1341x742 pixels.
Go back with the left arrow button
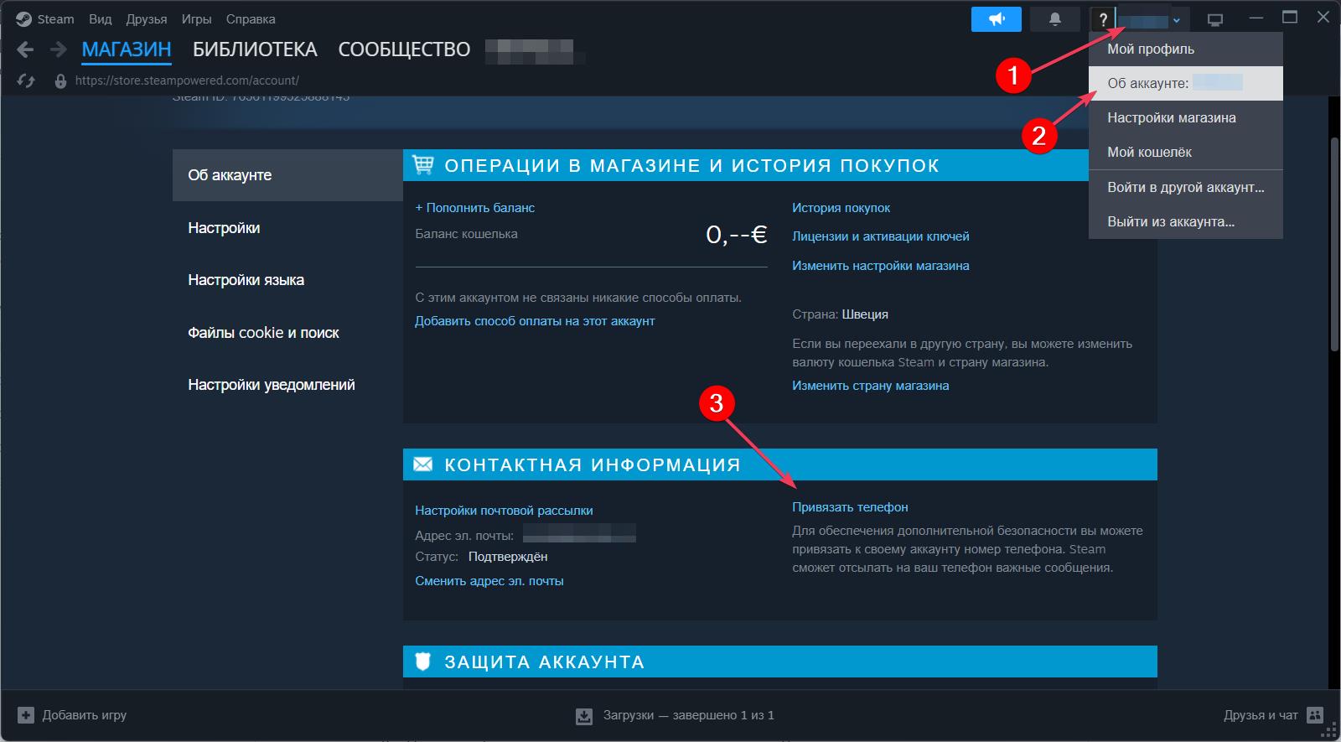[x=25, y=50]
